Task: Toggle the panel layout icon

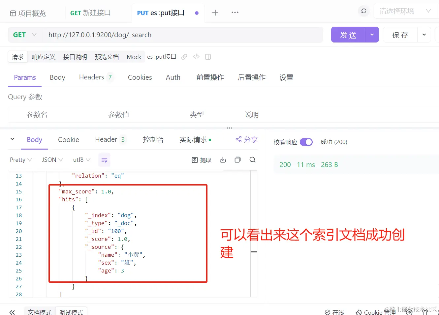Action: click(208, 57)
